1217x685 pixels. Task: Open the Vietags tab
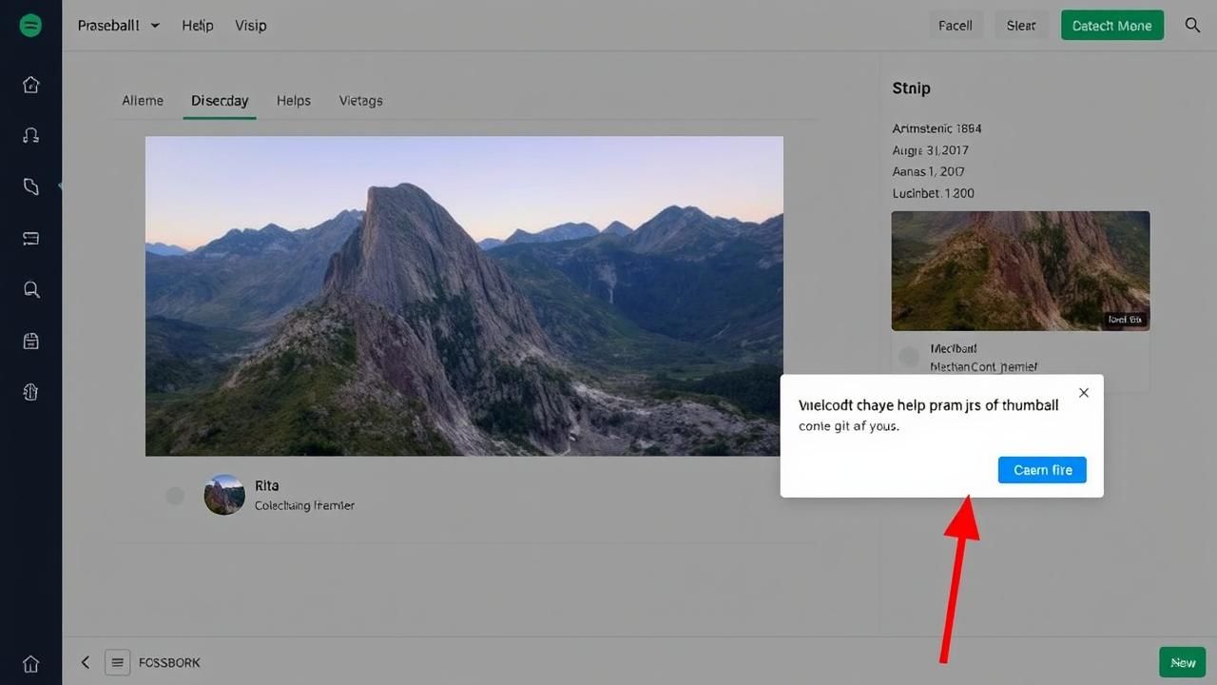[x=360, y=101]
